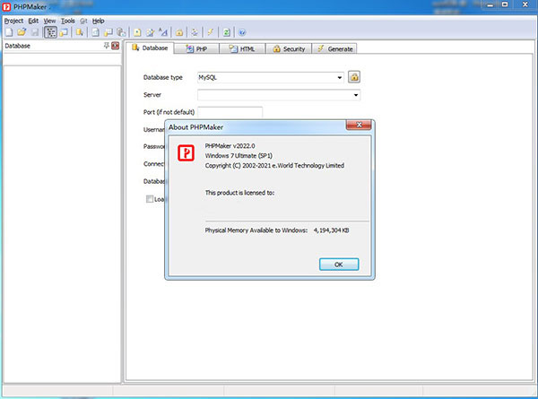Click the green refresh arrows toolbar icon

(227, 32)
